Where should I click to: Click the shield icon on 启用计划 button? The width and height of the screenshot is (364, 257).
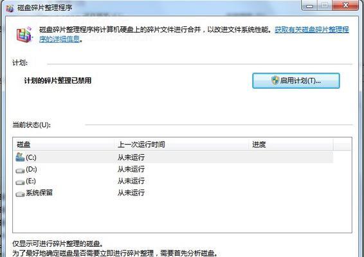coord(275,80)
